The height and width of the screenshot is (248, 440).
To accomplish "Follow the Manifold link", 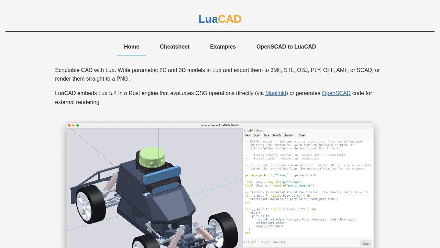I will [276, 93].
